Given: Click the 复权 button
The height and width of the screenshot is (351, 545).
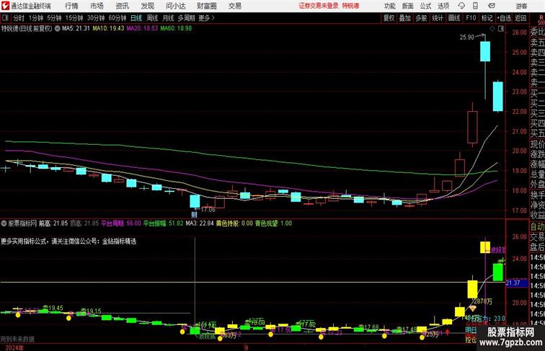Looking at the screenshot, I should coord(389,18).
